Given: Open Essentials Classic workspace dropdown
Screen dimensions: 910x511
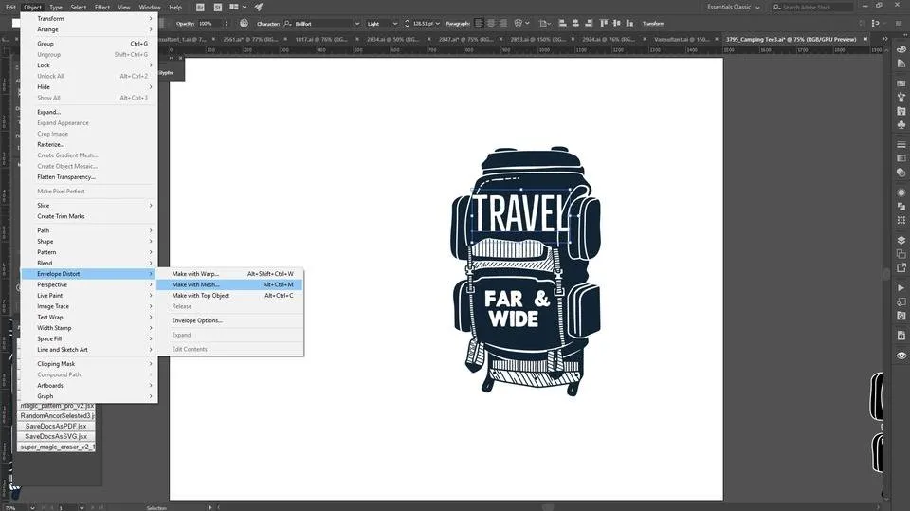Looking at the screenshot, I should [733, 7].
